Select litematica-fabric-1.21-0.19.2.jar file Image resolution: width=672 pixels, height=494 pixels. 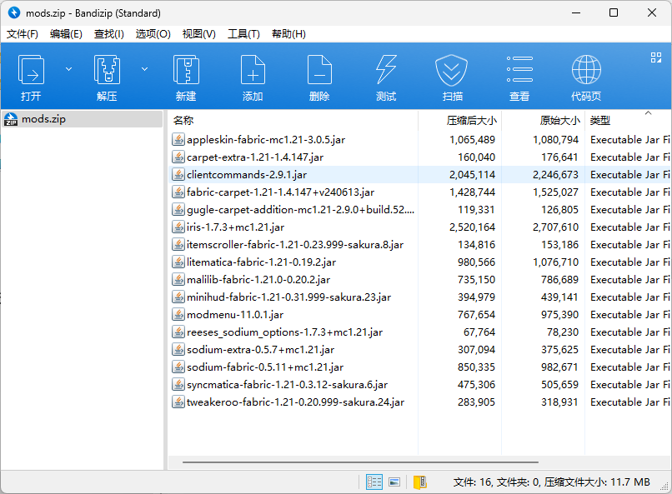click(261, 262)
